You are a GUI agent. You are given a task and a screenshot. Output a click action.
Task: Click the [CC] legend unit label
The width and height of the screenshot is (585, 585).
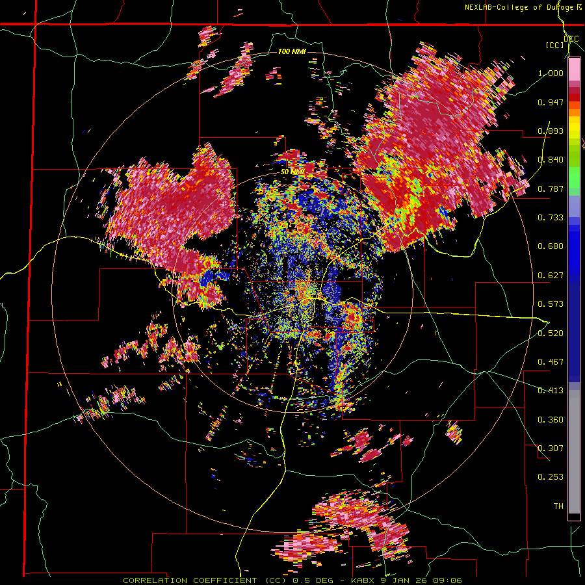[555, 45]
